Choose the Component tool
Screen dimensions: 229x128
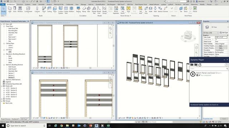[x=28, y=9]
